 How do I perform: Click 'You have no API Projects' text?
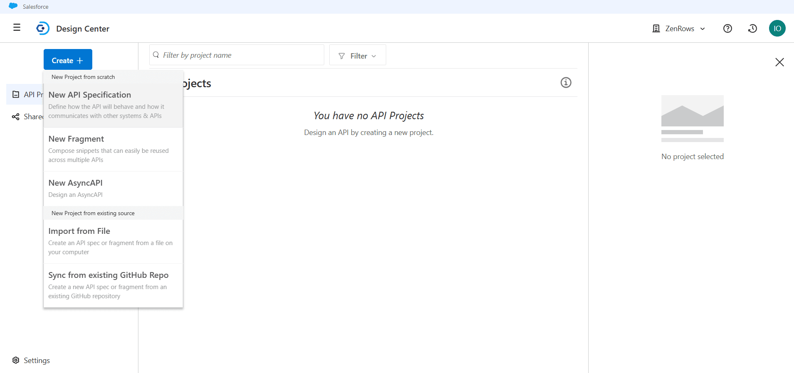[x=369, y=115]
